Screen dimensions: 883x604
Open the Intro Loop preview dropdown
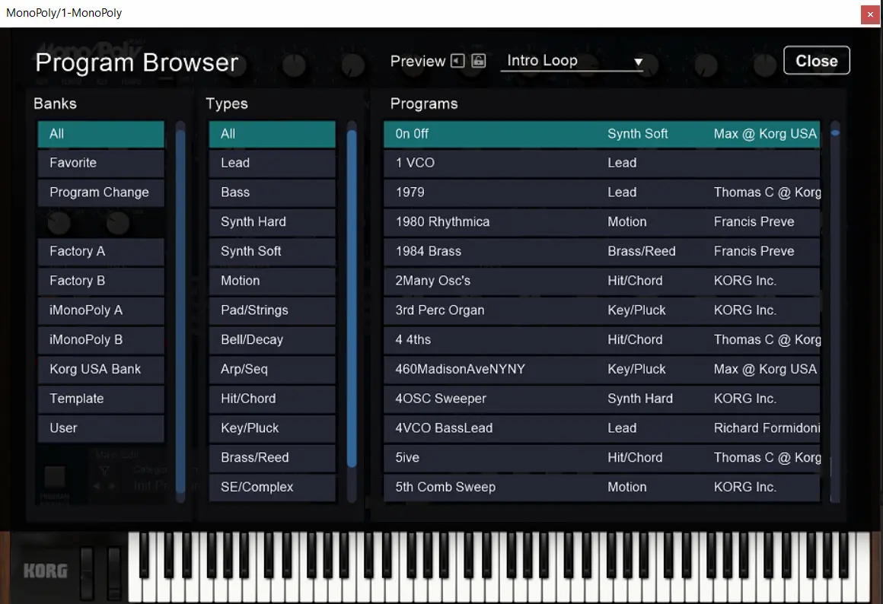point(572,61)
